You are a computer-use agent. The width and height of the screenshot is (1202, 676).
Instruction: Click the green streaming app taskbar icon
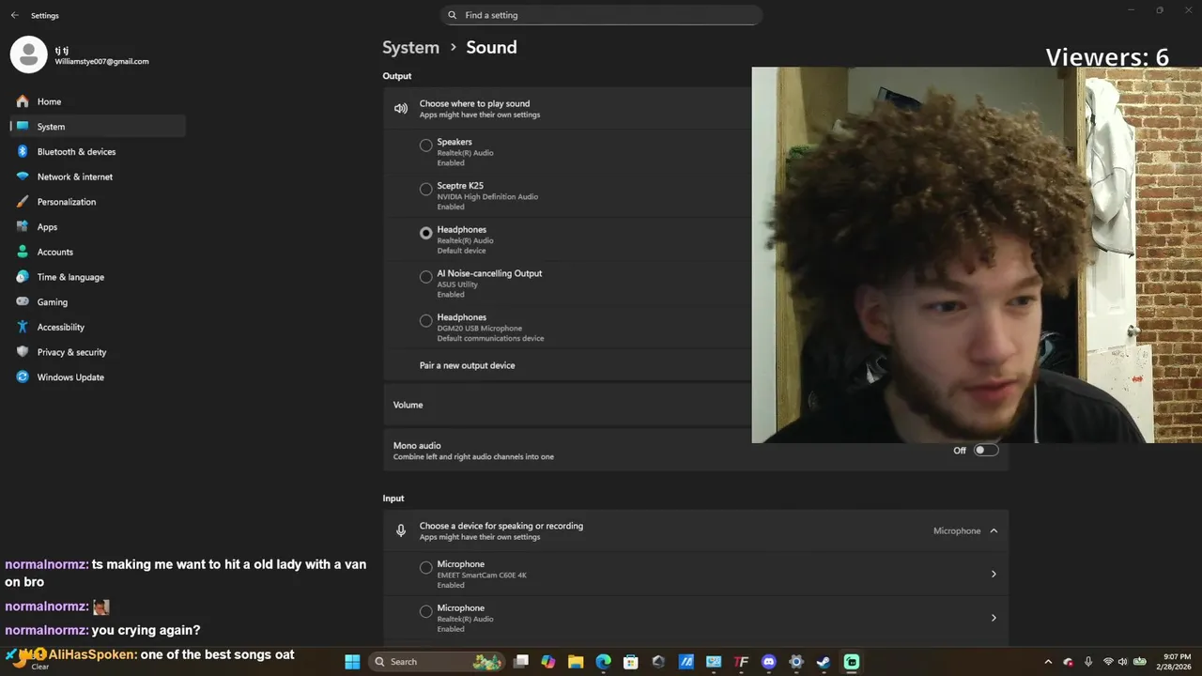click(852, 662)
